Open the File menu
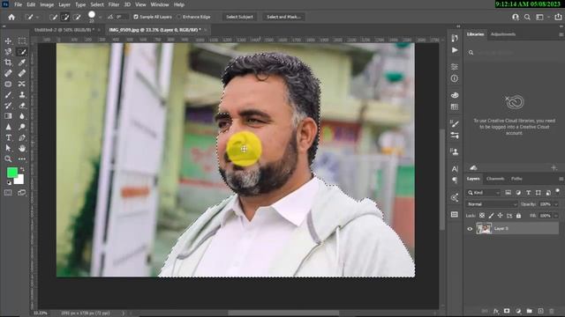Screen dimensions: 565x317 click(18, 4)
